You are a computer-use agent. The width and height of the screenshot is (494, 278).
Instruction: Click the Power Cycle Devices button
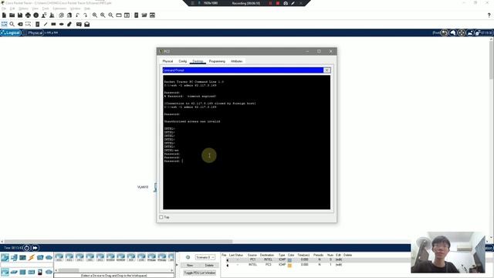tap(27, 248)
